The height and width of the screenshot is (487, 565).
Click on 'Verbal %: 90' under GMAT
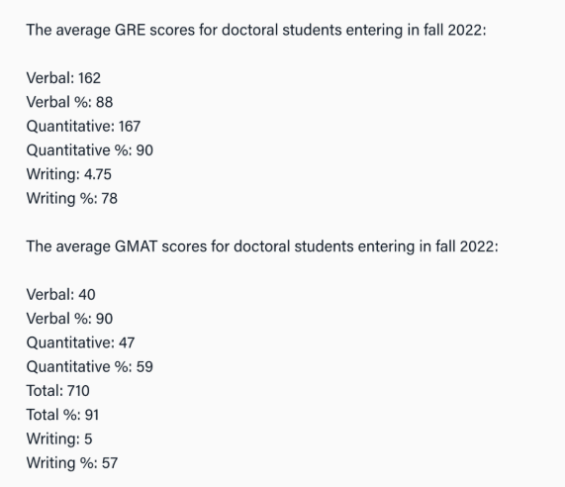(69, 319)
